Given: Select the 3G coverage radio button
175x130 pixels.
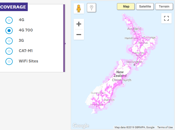Looking at the screenshot, I should (x=9, y=41).
